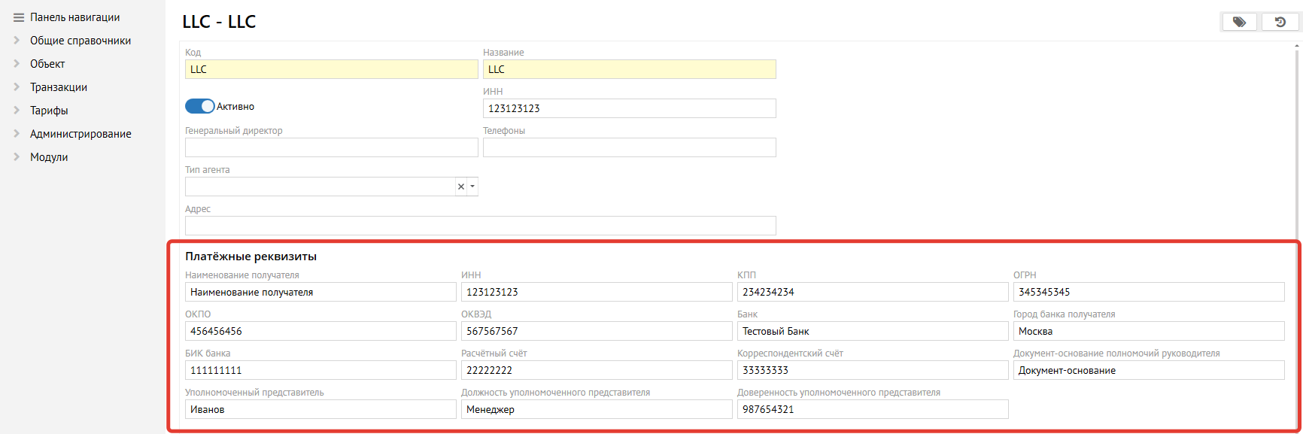Open the Администрирование menu item
Viewport: 1303px width, 434px height.
tap(80, 134)
